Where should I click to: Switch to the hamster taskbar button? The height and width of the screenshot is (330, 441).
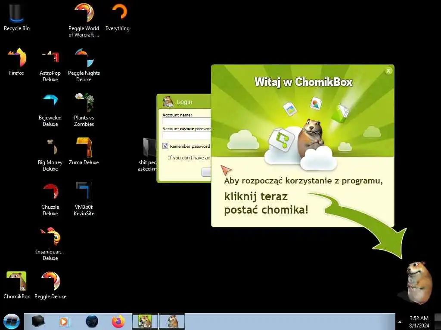[x=172, y=321]
